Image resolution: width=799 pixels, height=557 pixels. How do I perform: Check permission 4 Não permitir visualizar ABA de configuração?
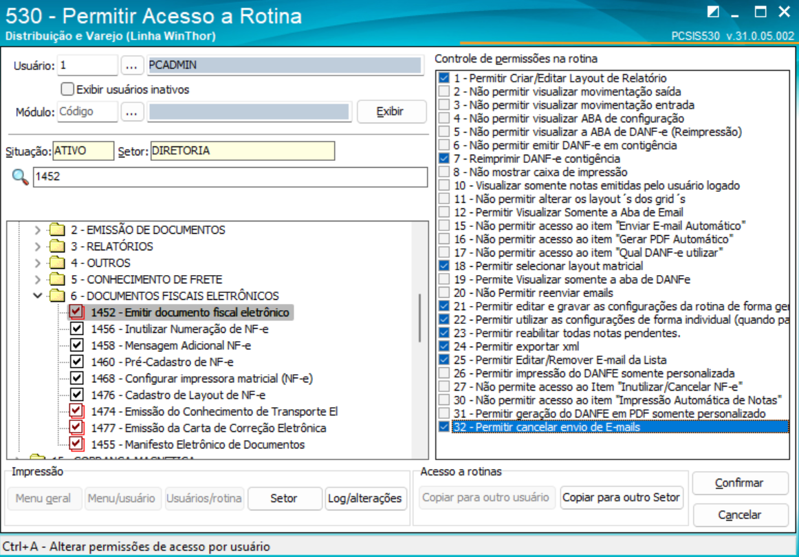444,118
